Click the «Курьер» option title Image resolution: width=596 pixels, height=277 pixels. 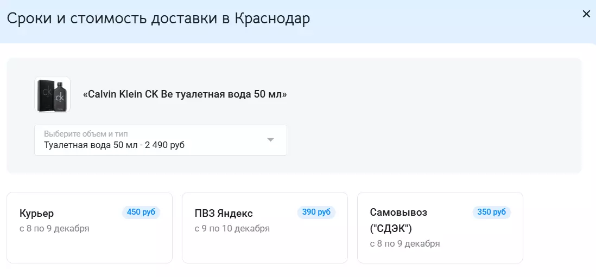(37, 214)
